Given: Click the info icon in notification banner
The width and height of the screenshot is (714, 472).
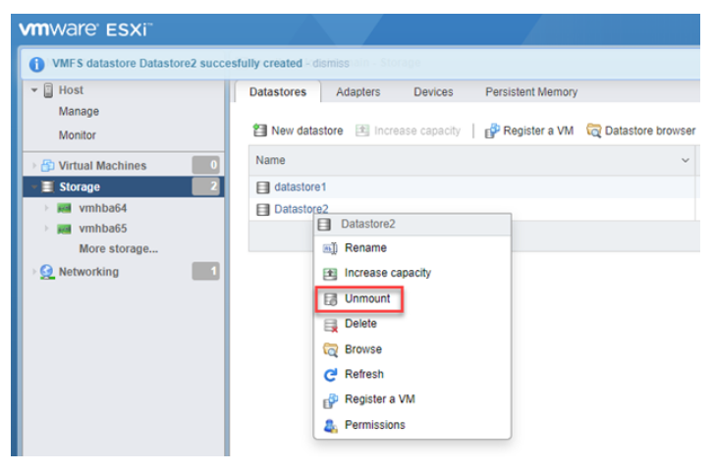Looking at the screenshot, I should tap(37, 64).
